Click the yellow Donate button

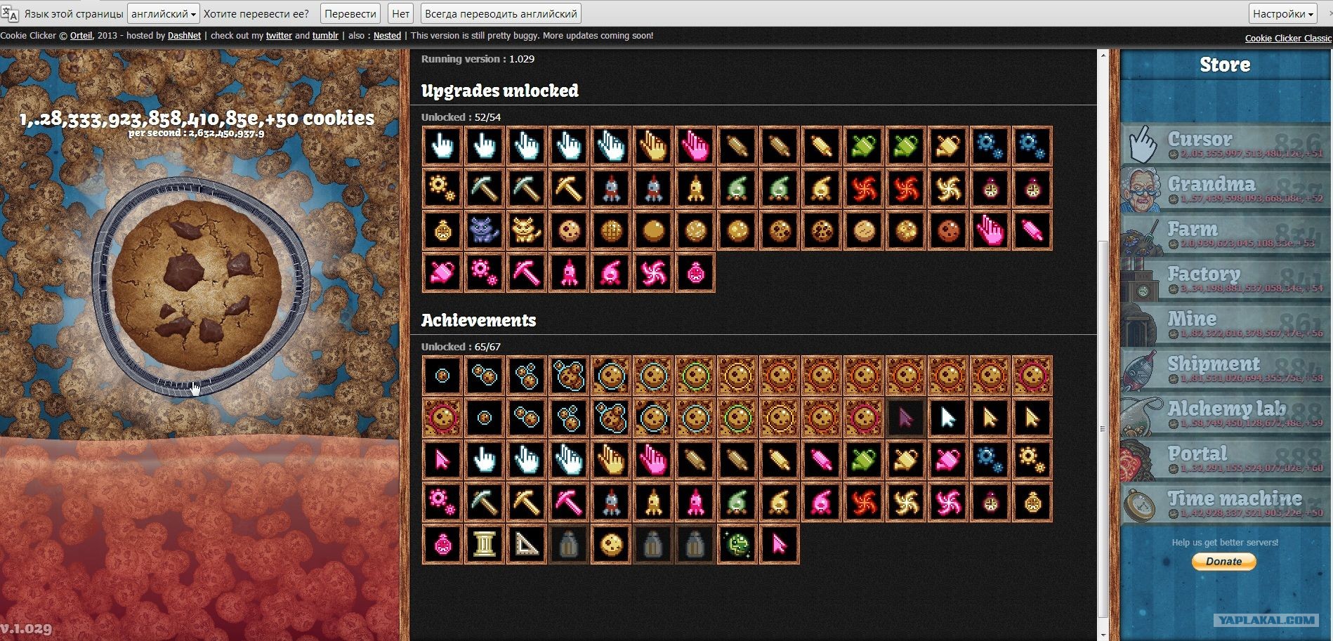[1224, 561]
